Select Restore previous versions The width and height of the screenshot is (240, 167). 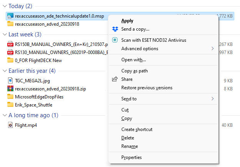point(147,88)
